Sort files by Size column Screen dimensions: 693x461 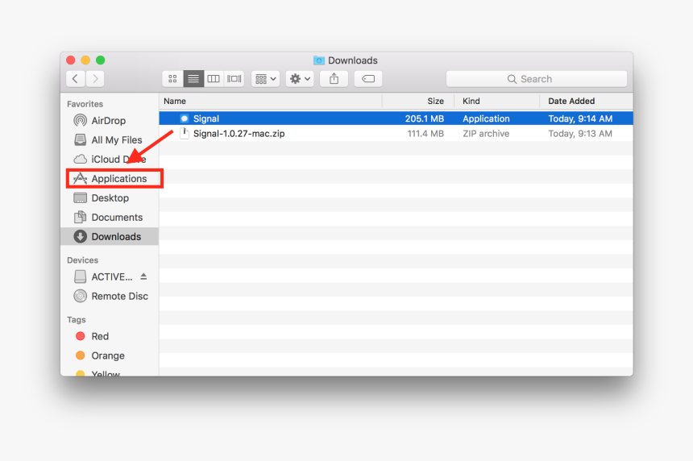418,102
